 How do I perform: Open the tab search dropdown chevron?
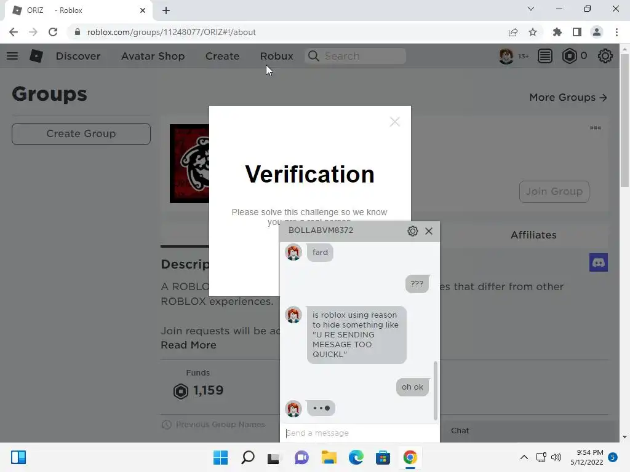[531, 9]
